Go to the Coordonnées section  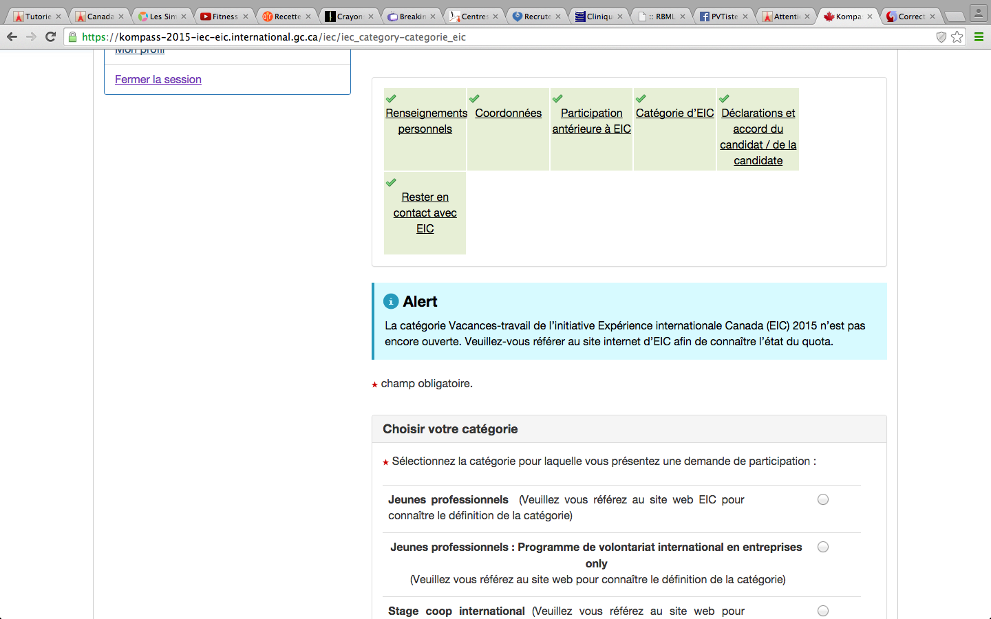508,113
